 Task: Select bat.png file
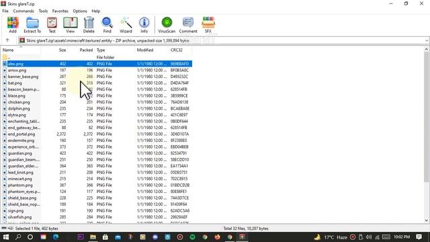[x=97, y=83]
